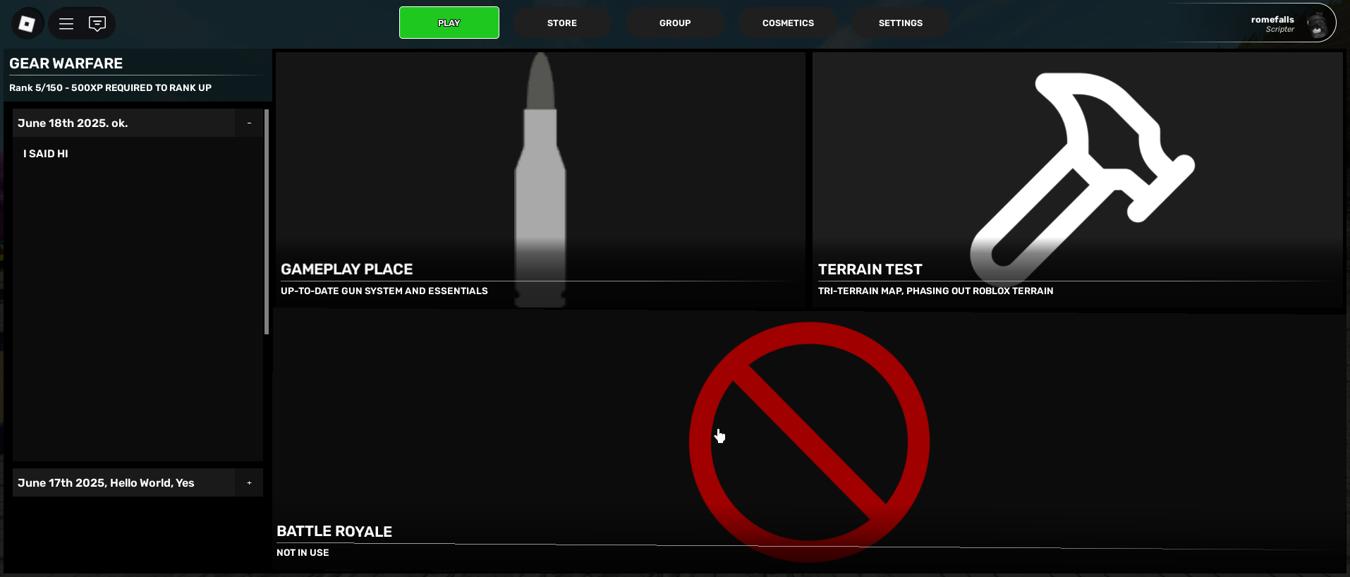1350x577 pixels.
Task: Click the 'NOT IN USE' label
Action: (x=303, y=552)
